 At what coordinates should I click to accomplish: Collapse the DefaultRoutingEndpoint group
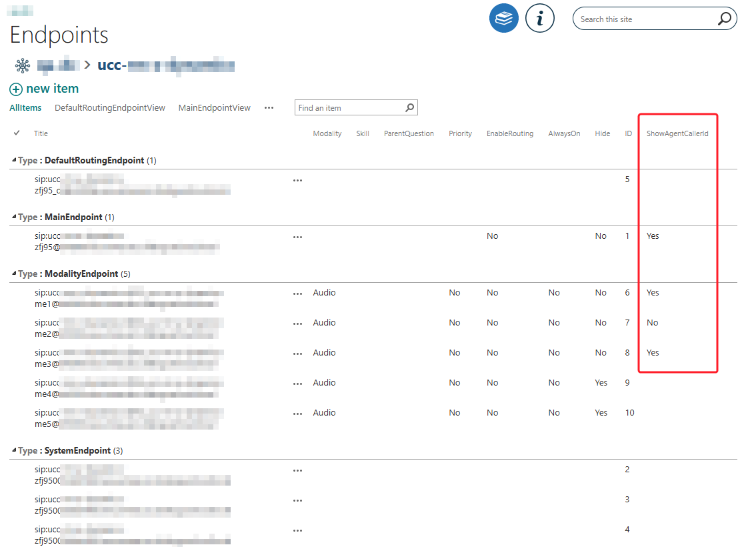[x=15, y=161]
